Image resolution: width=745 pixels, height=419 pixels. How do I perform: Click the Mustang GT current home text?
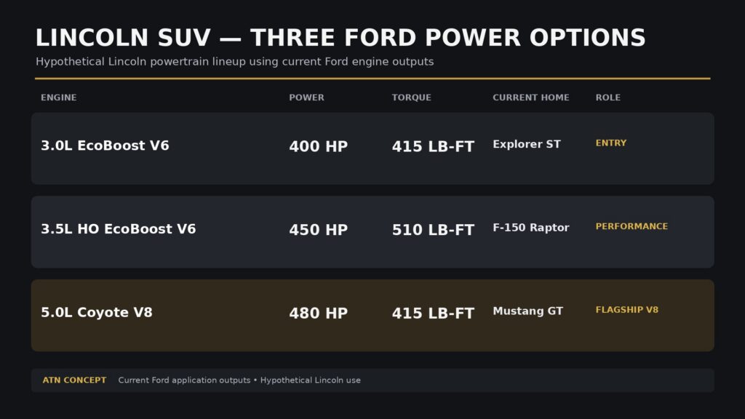click(528, 311)
